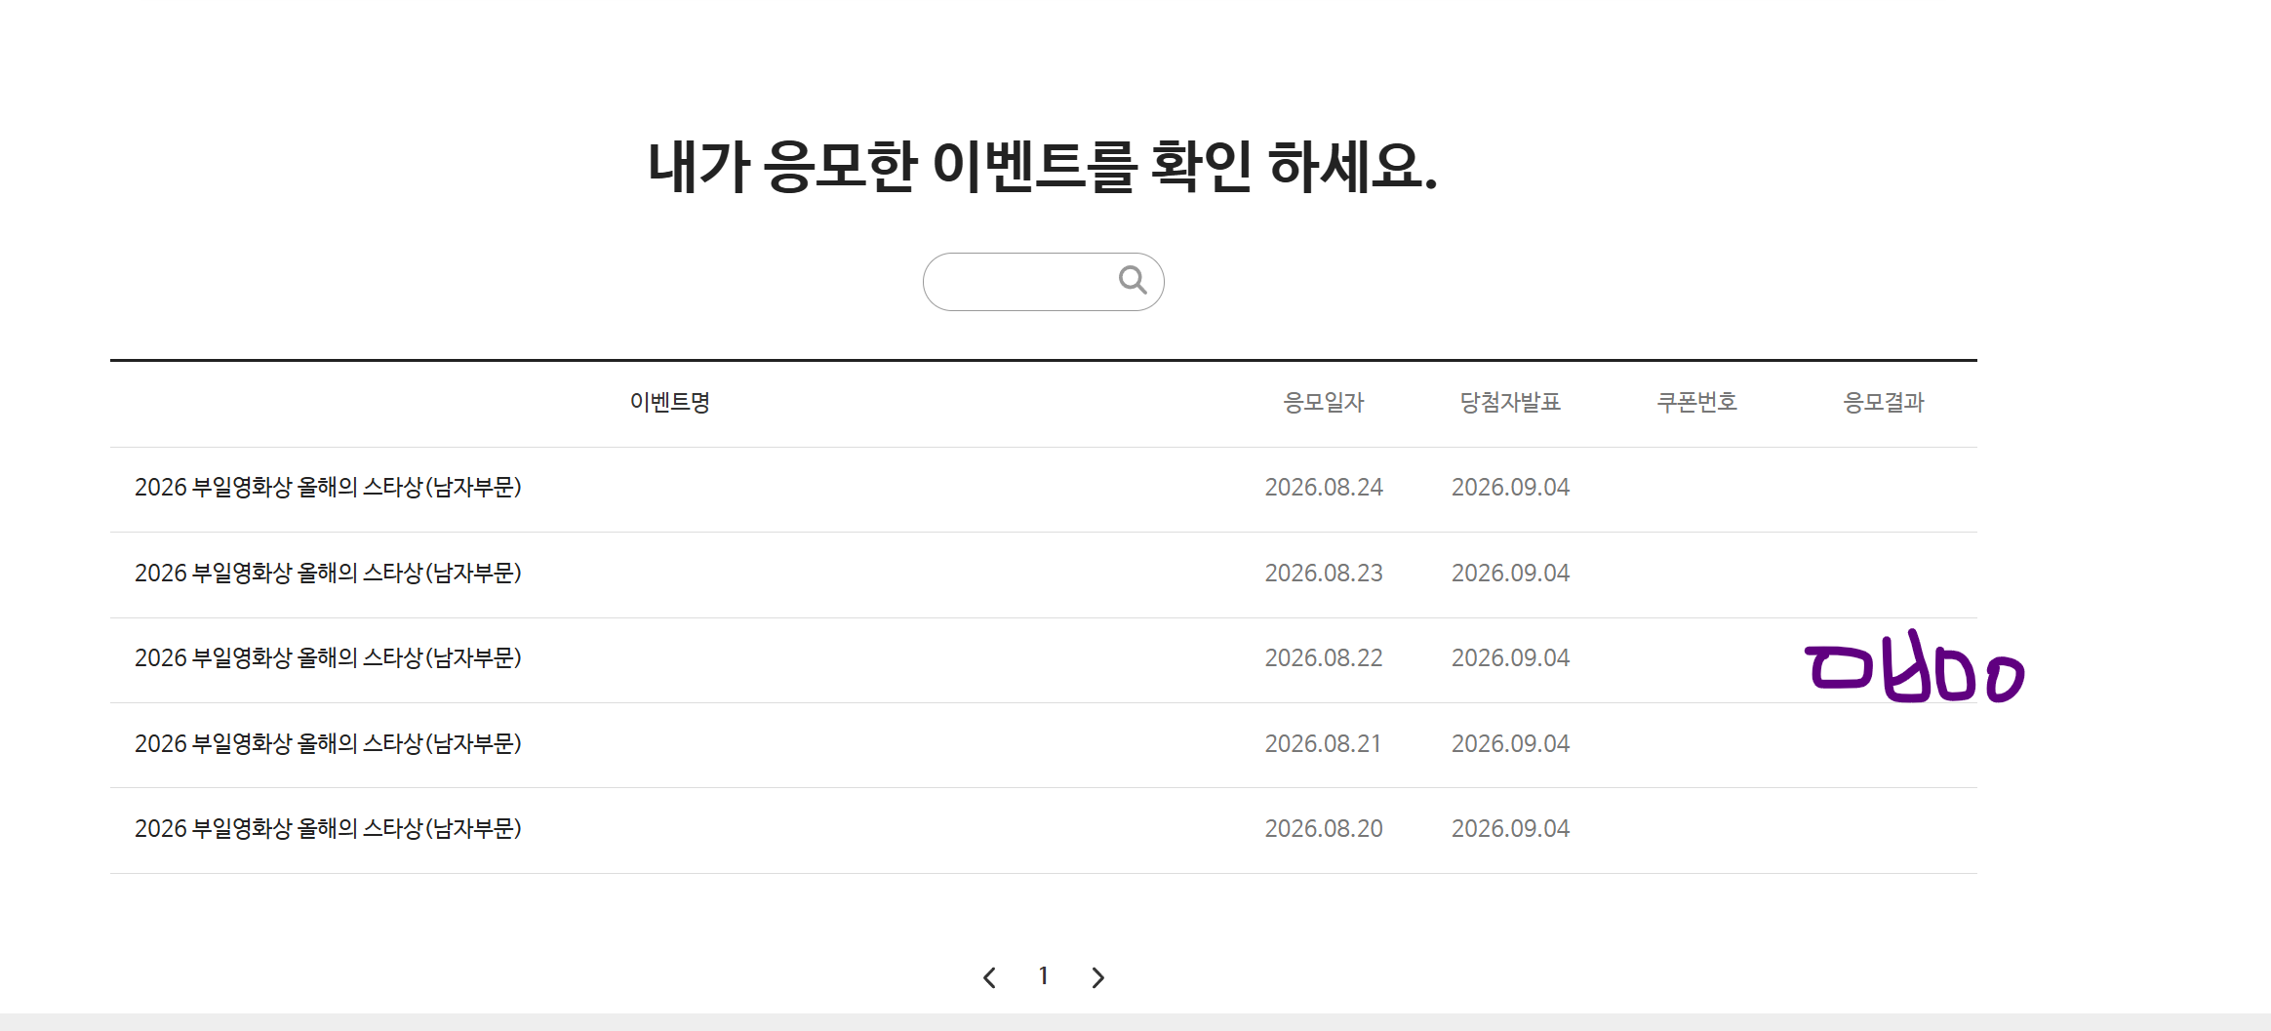Click the purple handwritten result annotation
The image size is (2271, 1031).
1915,667
